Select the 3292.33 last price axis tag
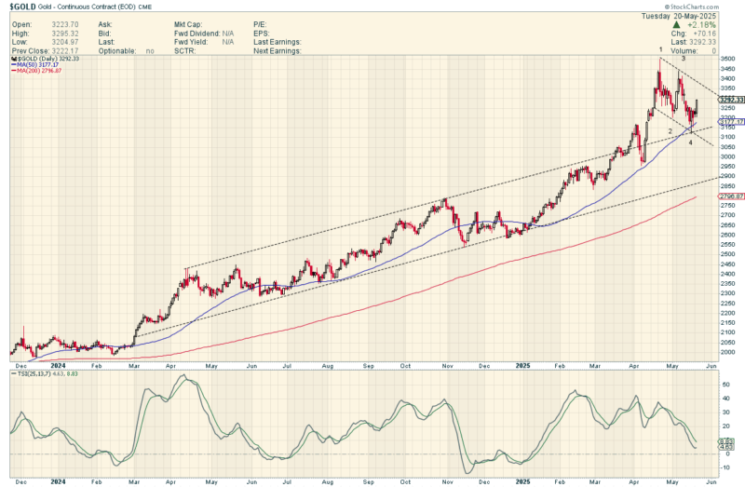This screenshot has width=745, height=487. [729, 100]
